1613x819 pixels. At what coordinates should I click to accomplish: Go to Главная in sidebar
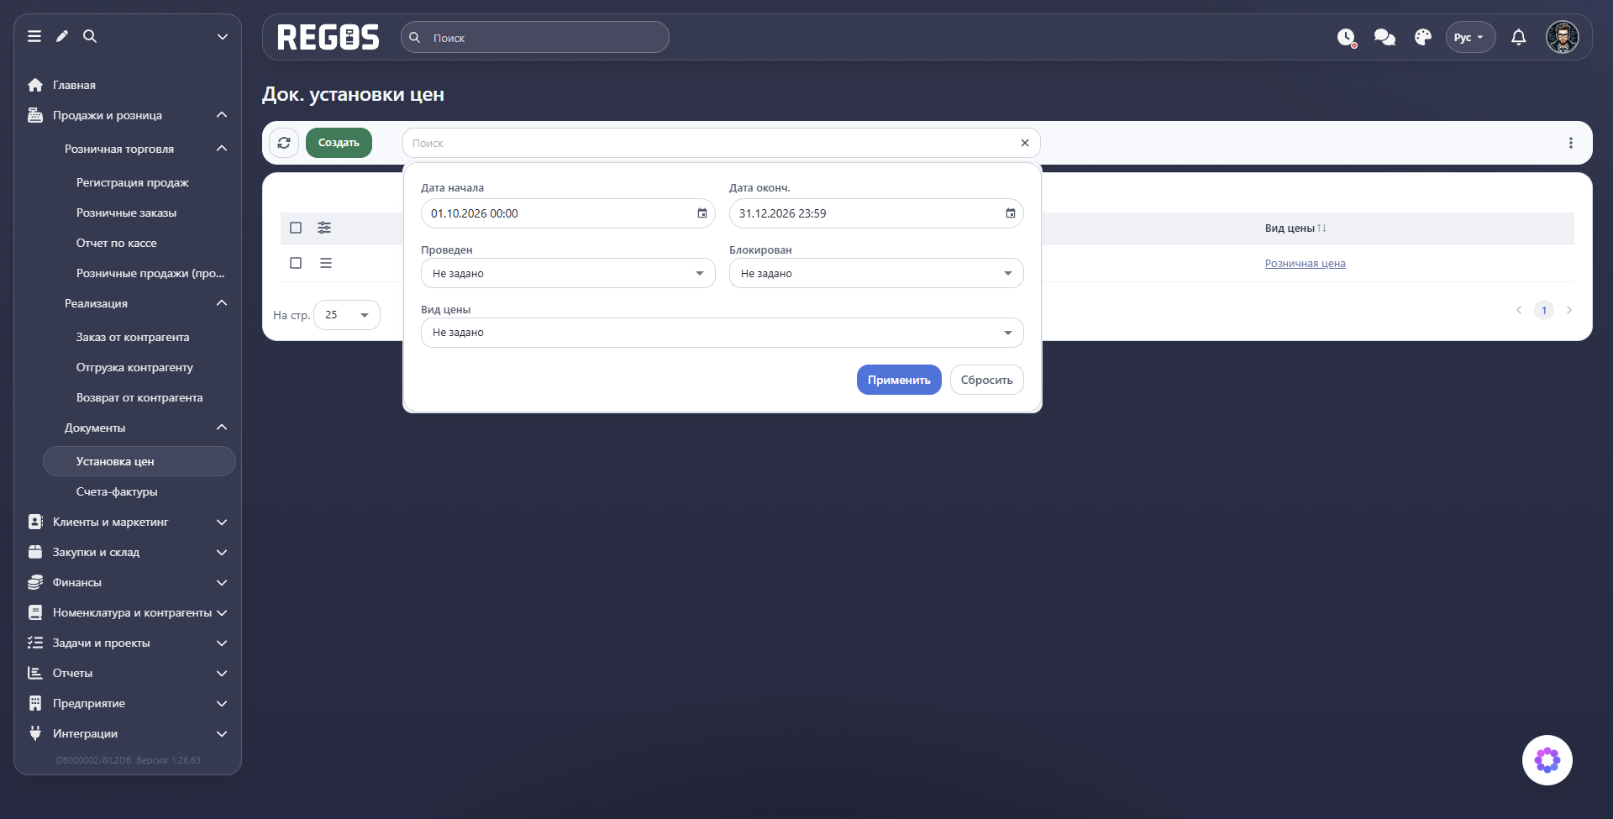tap(74, 85)
